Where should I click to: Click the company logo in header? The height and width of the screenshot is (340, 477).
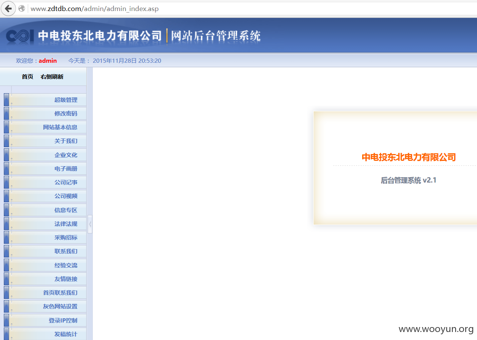21,36
